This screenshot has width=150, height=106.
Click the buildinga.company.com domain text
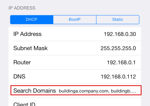(83, 91)
